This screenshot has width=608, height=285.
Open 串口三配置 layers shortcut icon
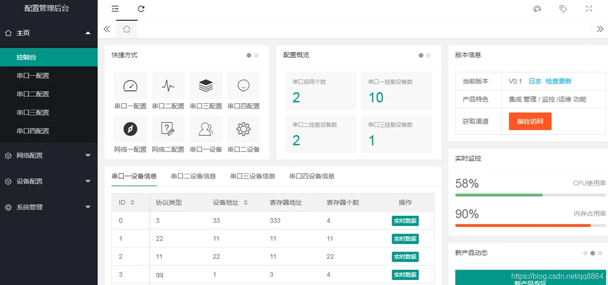(206, 86)
